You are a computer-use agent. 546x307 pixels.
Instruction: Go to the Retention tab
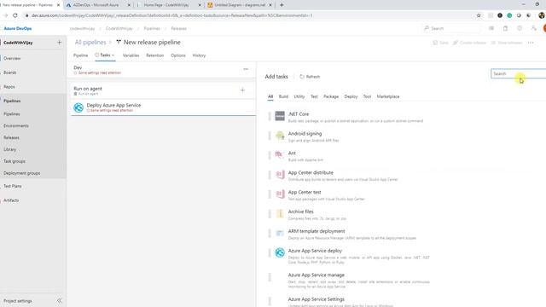[154, 55]
